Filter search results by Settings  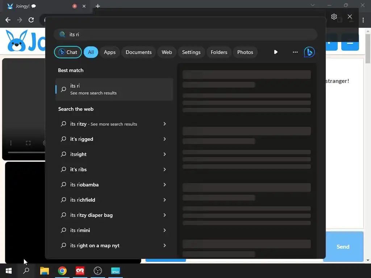point(191,52)
